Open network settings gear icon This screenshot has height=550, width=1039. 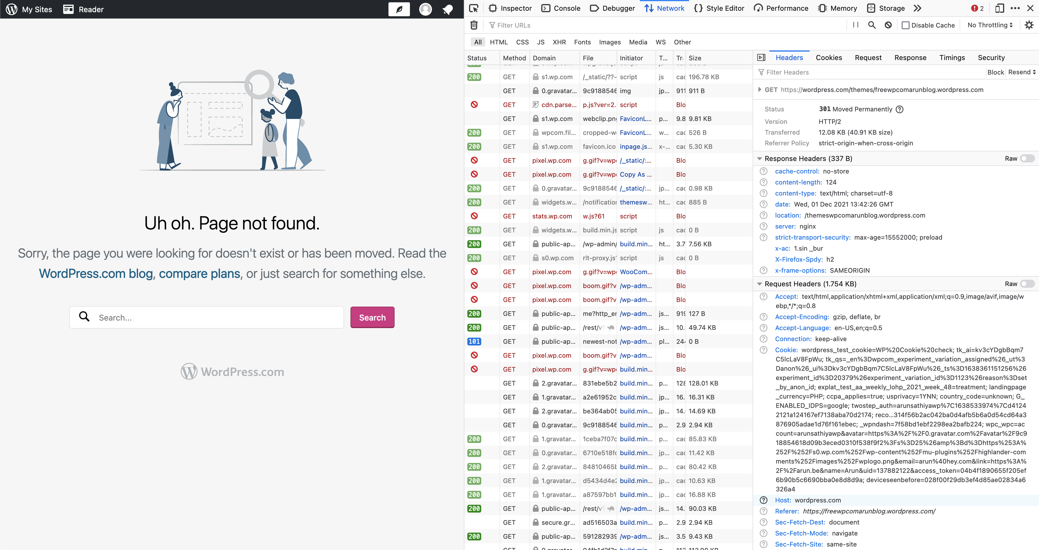click(x=1029, y=25)
